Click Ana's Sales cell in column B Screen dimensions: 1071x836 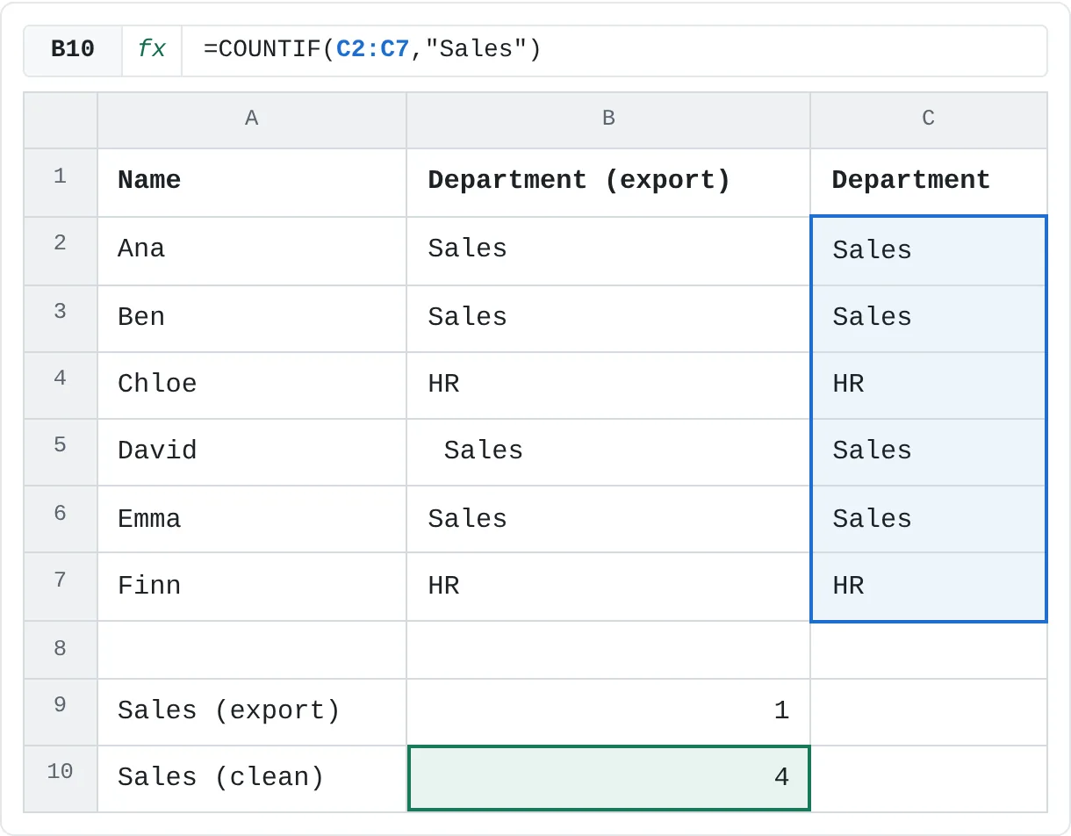coord(608,250)
